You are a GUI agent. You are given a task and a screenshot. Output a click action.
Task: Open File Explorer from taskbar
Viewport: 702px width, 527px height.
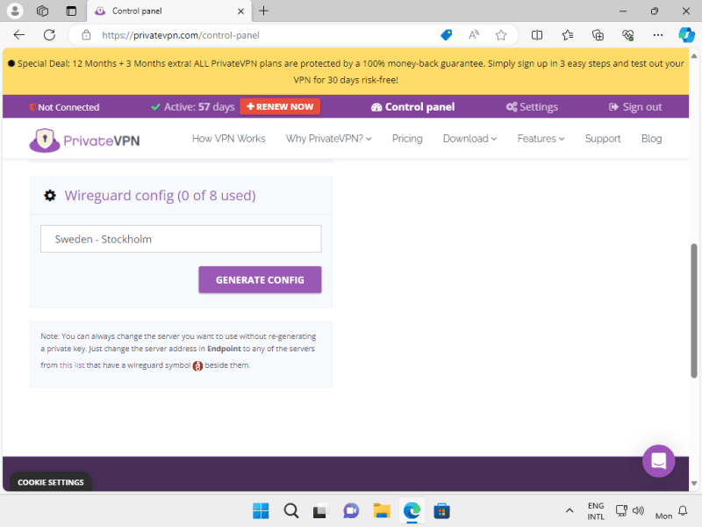point(382,511)
